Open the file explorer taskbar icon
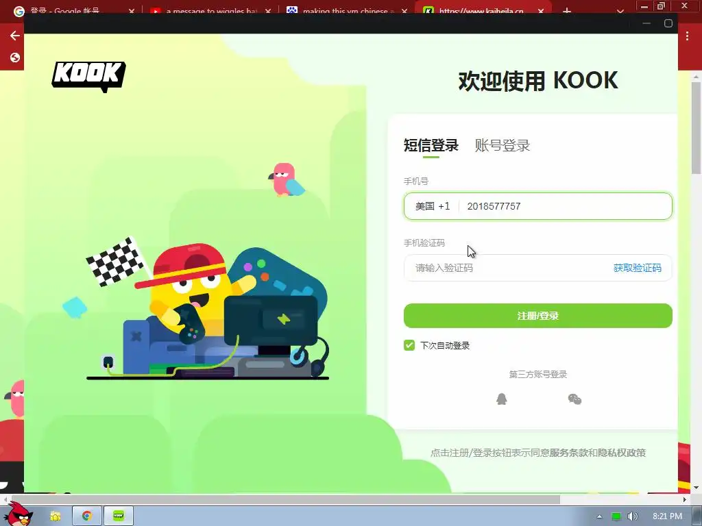 coord(55,516)
